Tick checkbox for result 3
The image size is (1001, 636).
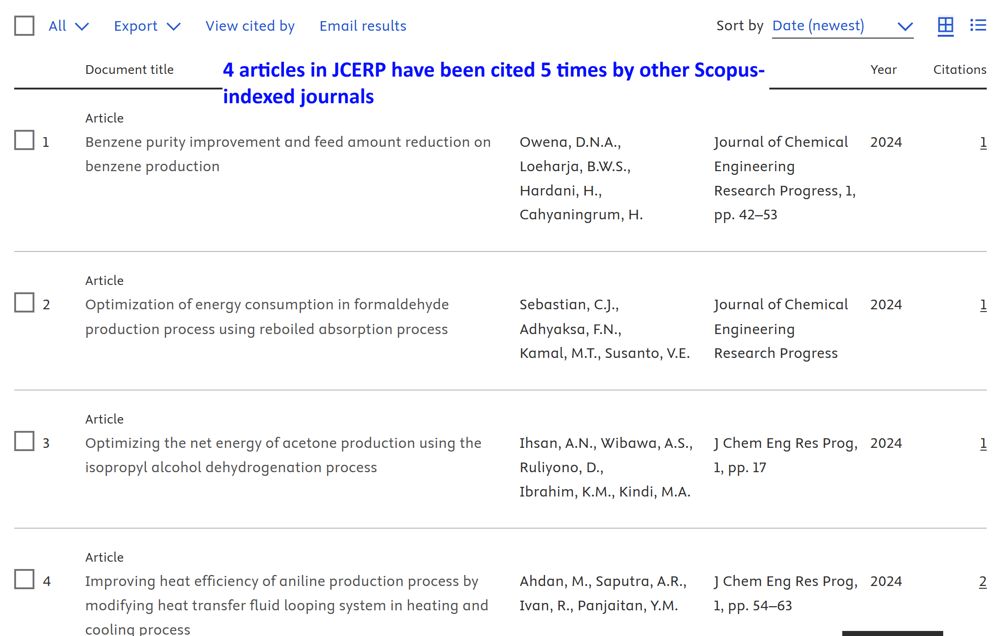tap(24, 441)
